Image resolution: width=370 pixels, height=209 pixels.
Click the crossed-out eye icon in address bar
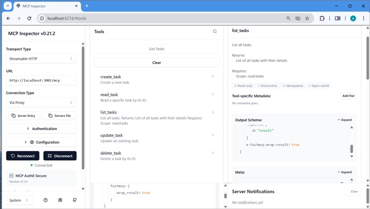[x=298, y=18]
